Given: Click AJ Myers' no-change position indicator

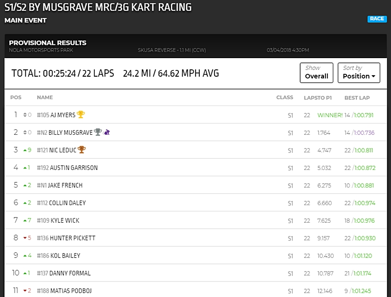Looking at the screenshot, I should tap(25, 115).
